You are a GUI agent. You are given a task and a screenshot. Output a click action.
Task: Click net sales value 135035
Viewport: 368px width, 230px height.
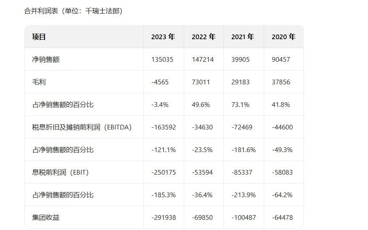pos(162,60)
